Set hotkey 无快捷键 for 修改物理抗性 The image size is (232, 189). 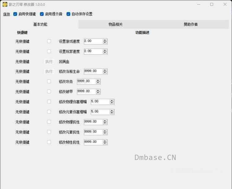pyautogui.click(x=22, y=122)
